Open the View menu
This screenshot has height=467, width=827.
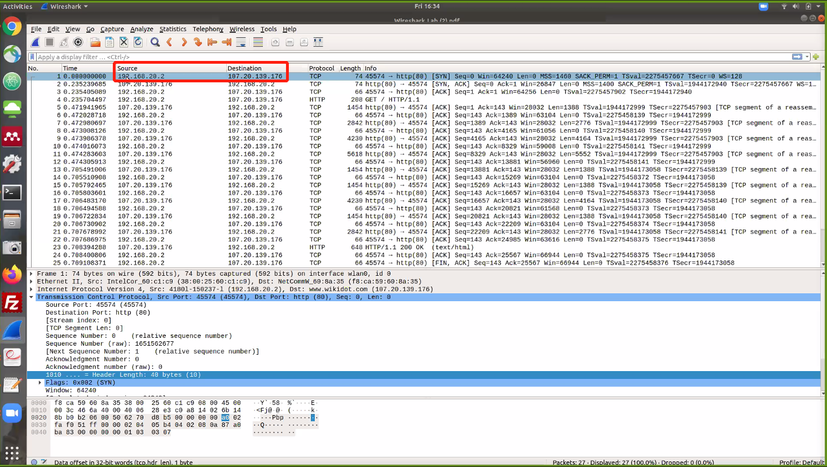tap(73, 29)
